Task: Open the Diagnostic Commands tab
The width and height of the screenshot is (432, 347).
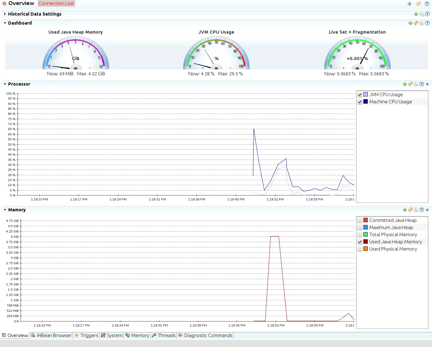Action: point(205,335)
